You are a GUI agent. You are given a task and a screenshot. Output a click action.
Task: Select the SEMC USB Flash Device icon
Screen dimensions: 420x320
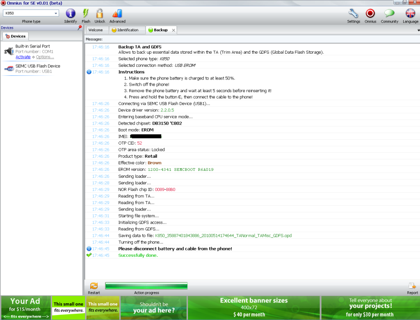(9, 68)
